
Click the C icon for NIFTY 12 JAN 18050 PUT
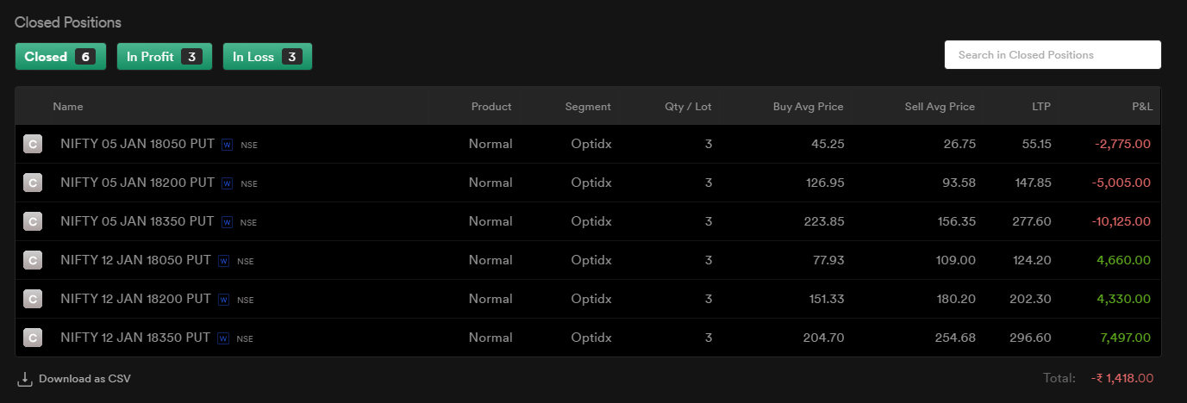coord(33,261)
